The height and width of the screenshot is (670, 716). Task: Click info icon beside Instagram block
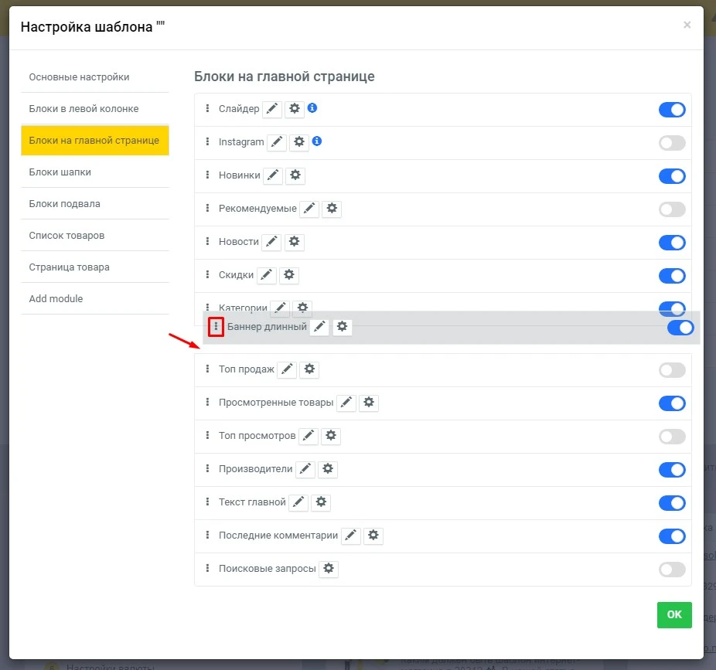tap(319, 141)
